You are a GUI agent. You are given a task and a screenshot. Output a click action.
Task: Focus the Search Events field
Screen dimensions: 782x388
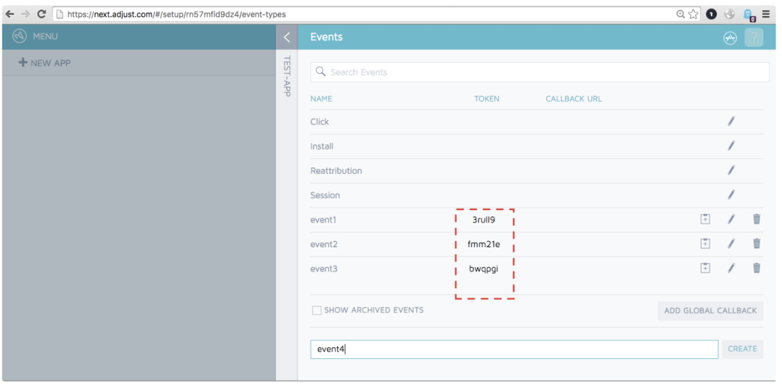click(x=539, y=72)
